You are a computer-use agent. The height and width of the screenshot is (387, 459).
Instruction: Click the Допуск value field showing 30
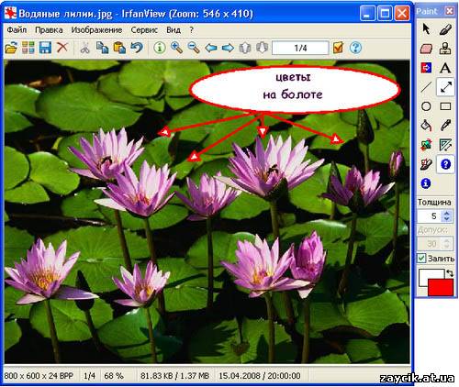point(430,244)
